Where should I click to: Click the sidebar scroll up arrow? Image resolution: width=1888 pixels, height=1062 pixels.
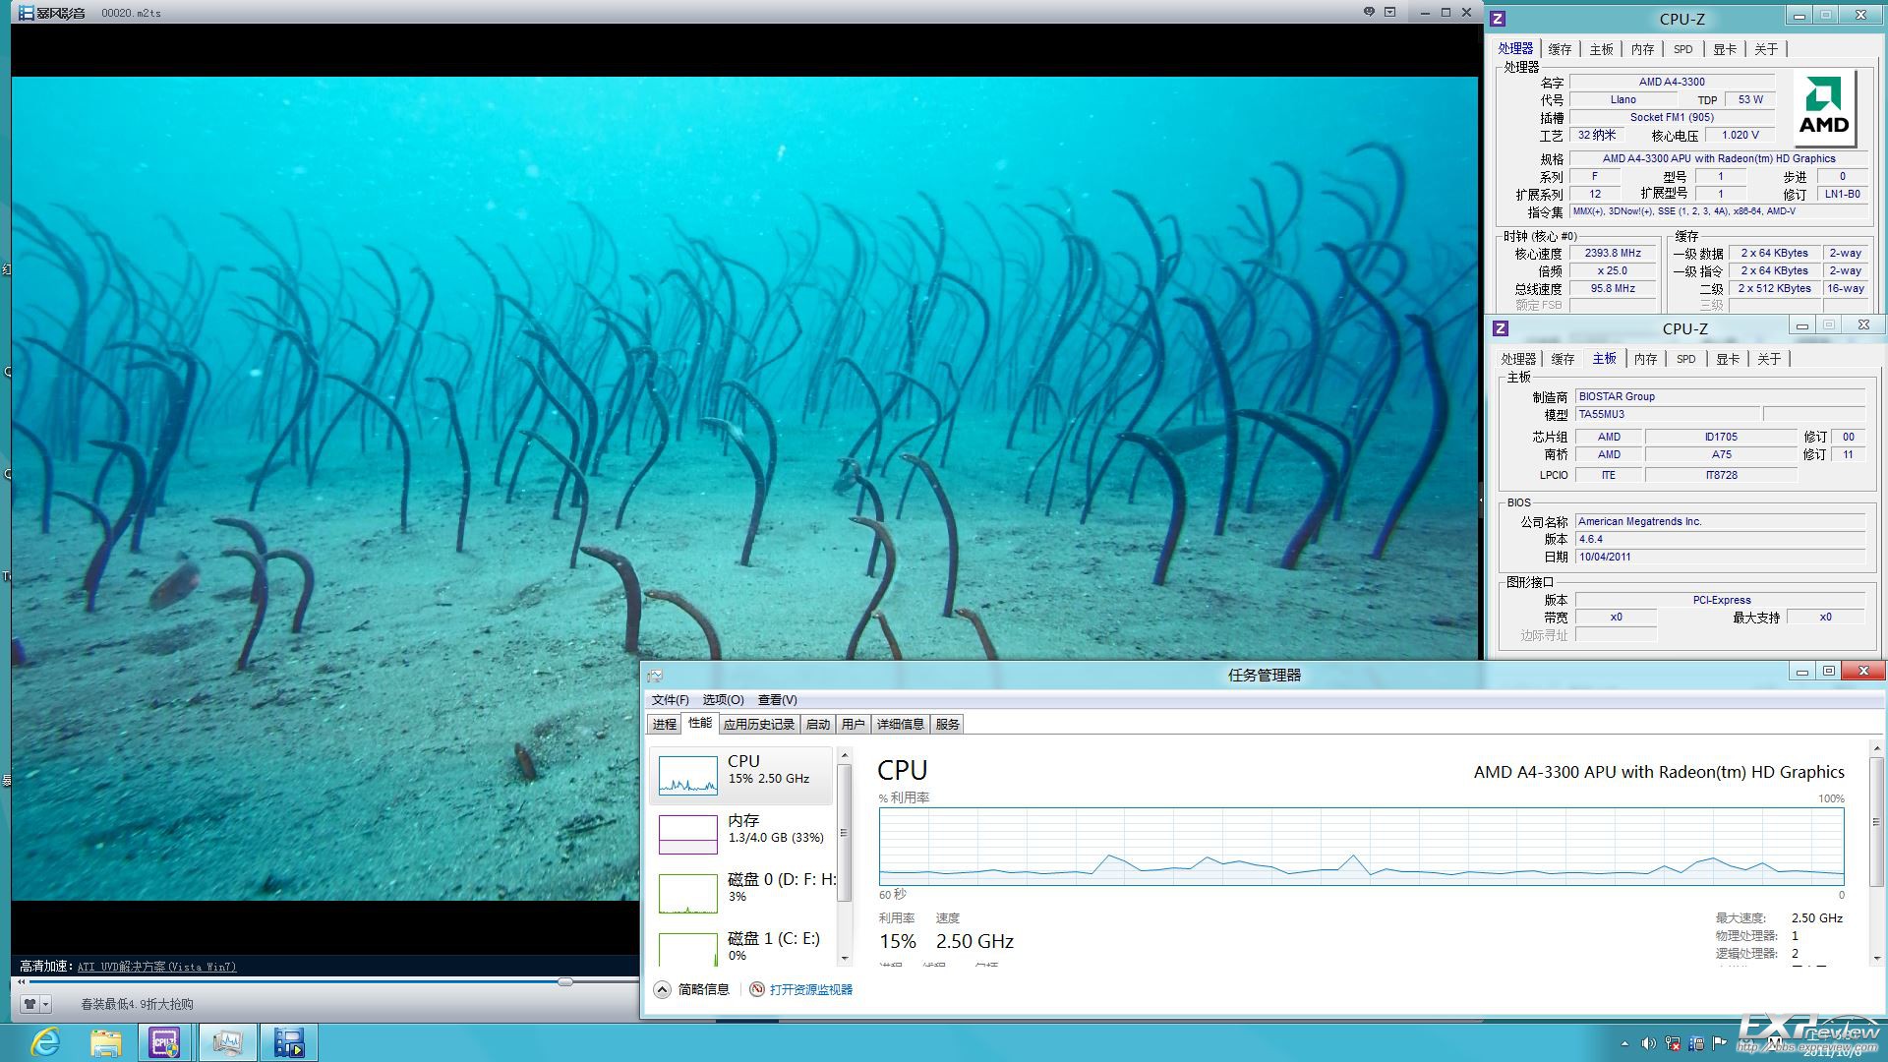[843, 754]
